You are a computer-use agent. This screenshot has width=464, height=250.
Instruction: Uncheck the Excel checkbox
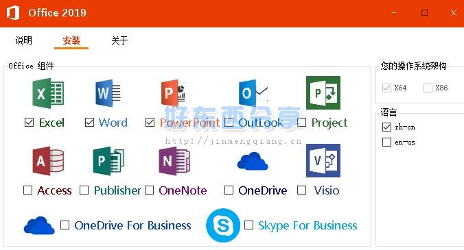[29, 122]
